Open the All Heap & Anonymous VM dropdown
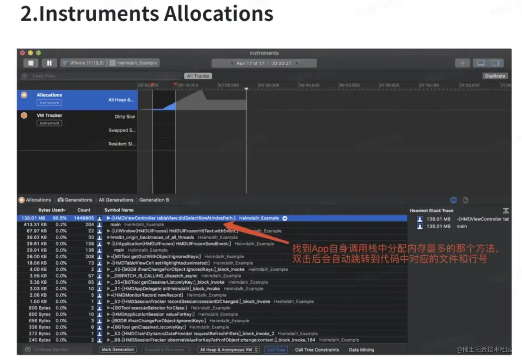522x363 pixels. click(229, 350)
